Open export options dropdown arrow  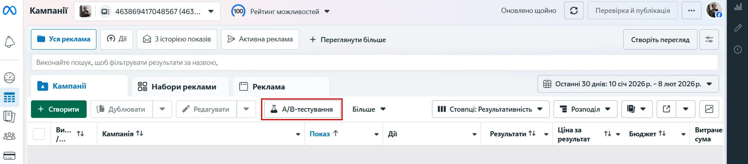(686, 109)
